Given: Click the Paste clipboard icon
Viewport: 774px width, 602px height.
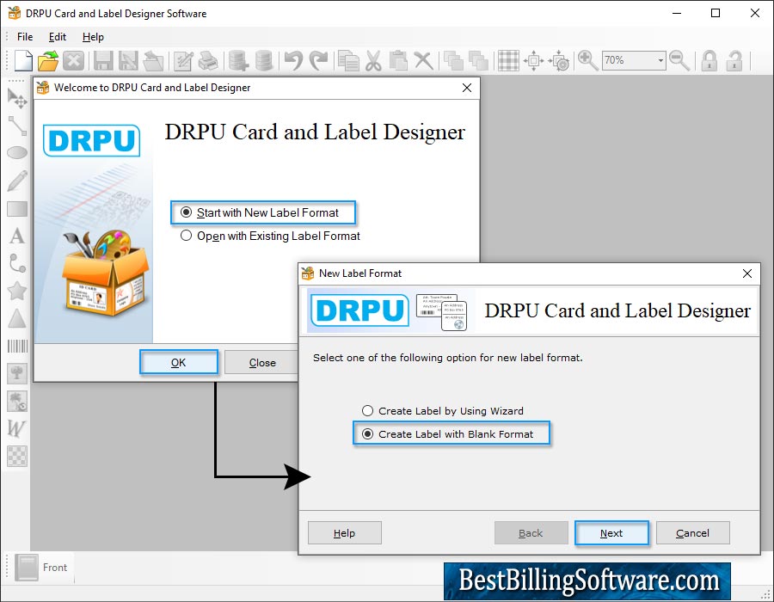Looking at the screenshot, I should point(398,61).
